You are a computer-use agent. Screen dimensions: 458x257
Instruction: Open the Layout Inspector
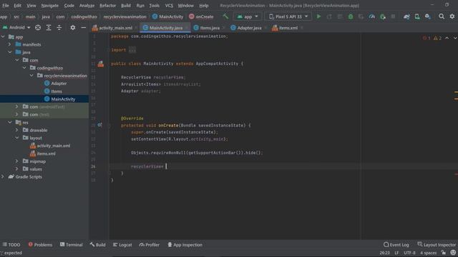437,245
